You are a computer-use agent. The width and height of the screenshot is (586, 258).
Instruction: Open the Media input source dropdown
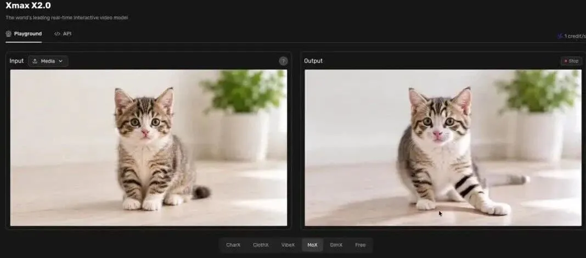pos(48,61)
